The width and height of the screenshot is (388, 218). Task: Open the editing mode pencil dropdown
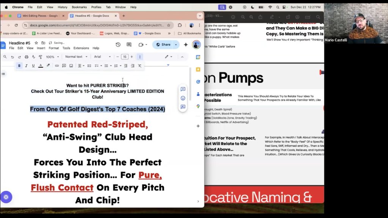click(x=169, y=57)
